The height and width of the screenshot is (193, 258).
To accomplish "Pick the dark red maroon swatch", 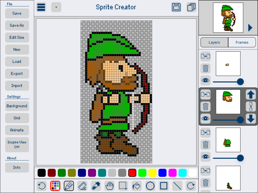I will point(52,173).
